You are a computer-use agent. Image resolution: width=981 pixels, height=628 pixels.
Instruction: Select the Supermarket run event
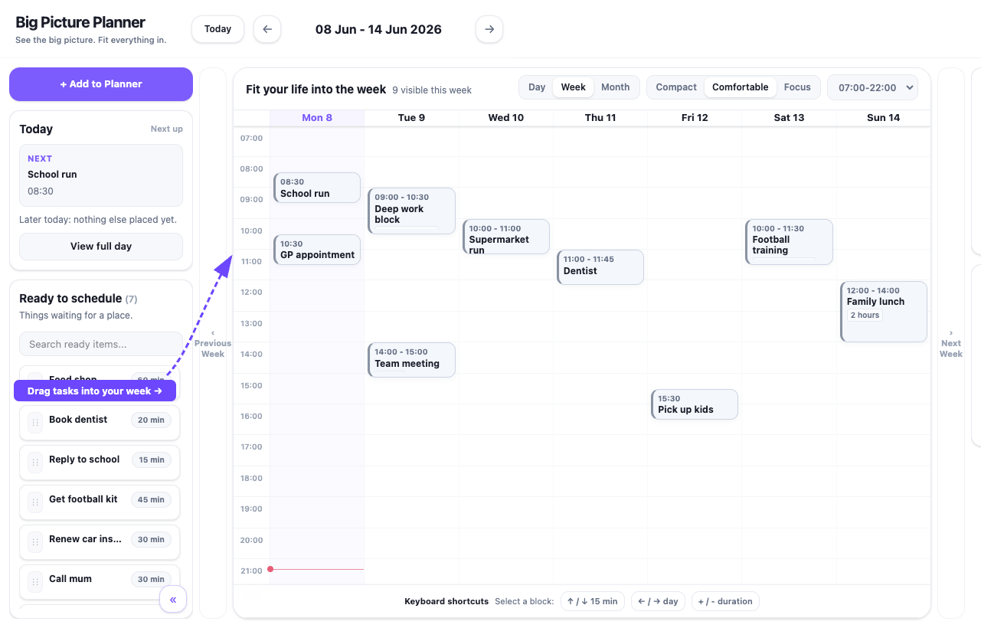point(506,237)
